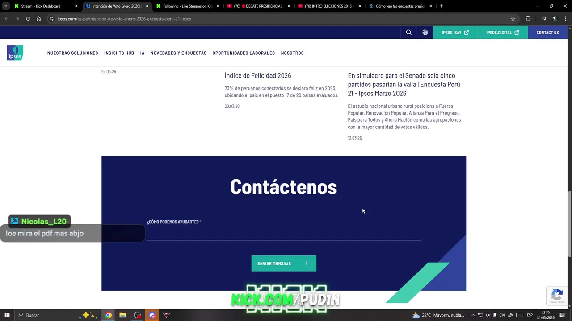The image size is (572, 321).
Task: Open the IA menu item
Action: click(x=142, y=53)
